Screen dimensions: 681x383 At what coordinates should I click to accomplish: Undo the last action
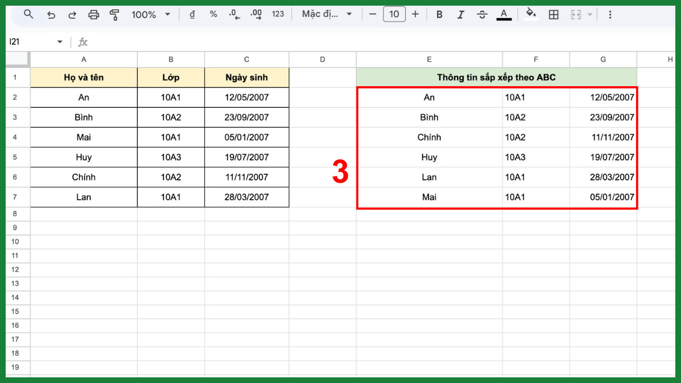point(51,14)
